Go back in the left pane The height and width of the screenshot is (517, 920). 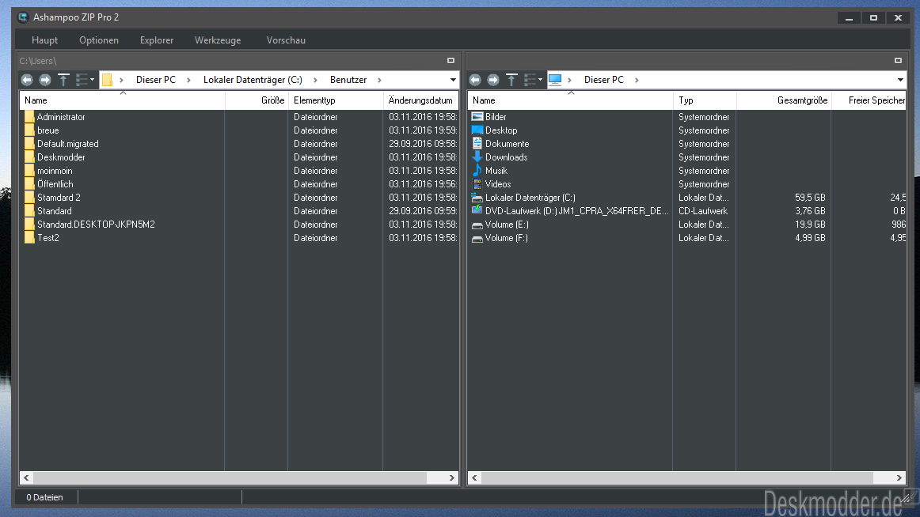point(27,80)
